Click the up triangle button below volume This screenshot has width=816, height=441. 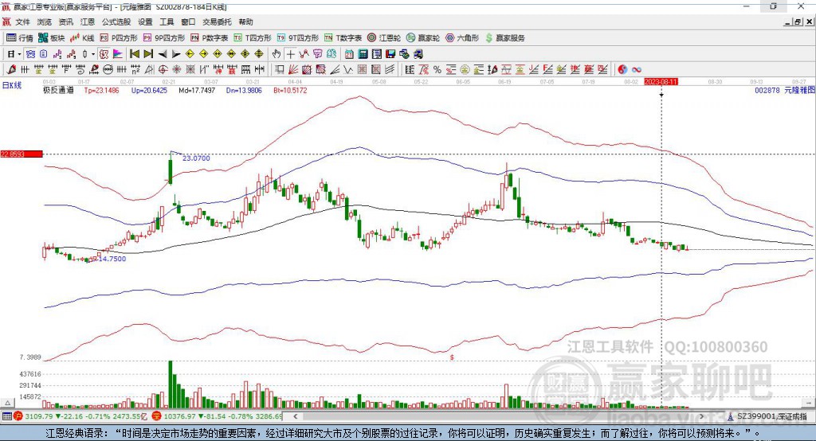[x=8, y=403]
